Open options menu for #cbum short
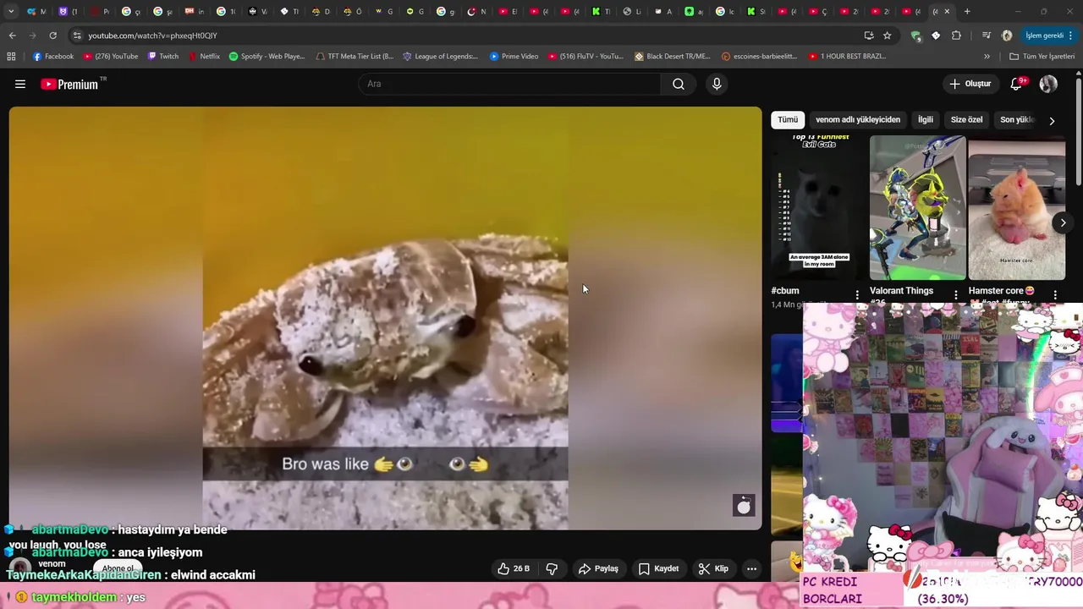The height and width of the screenshot is (609, 1083). pos(857,294)
